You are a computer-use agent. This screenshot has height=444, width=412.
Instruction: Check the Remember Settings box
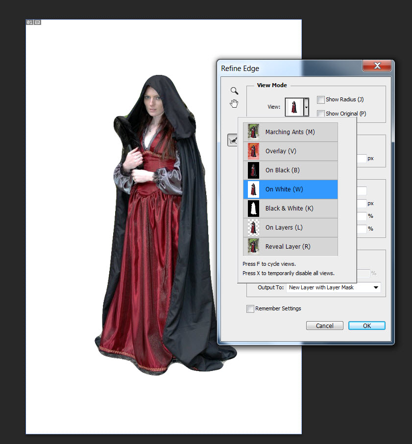pyautogui.click(x=250, y=309)
